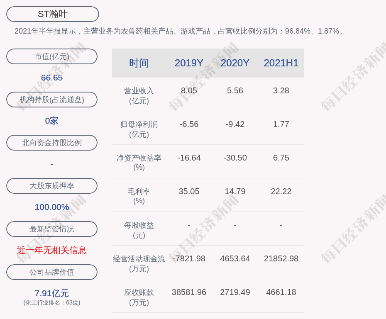386x319 pixels.
Task: Click the ST瀚叶 company name pill
Action: click(52, 14)
